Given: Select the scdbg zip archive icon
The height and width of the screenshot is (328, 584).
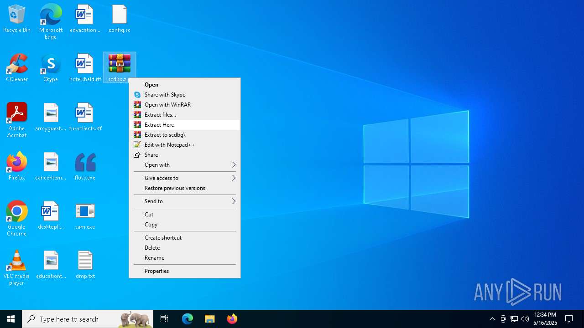Looking at the screenshot, I should point(120,68).
